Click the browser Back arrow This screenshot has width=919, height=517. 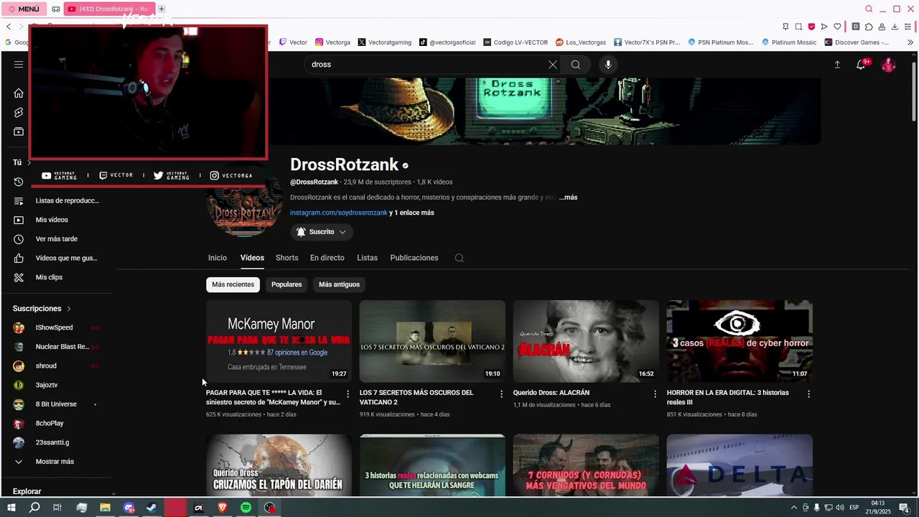pyautogui.click(x=9, y=27)
